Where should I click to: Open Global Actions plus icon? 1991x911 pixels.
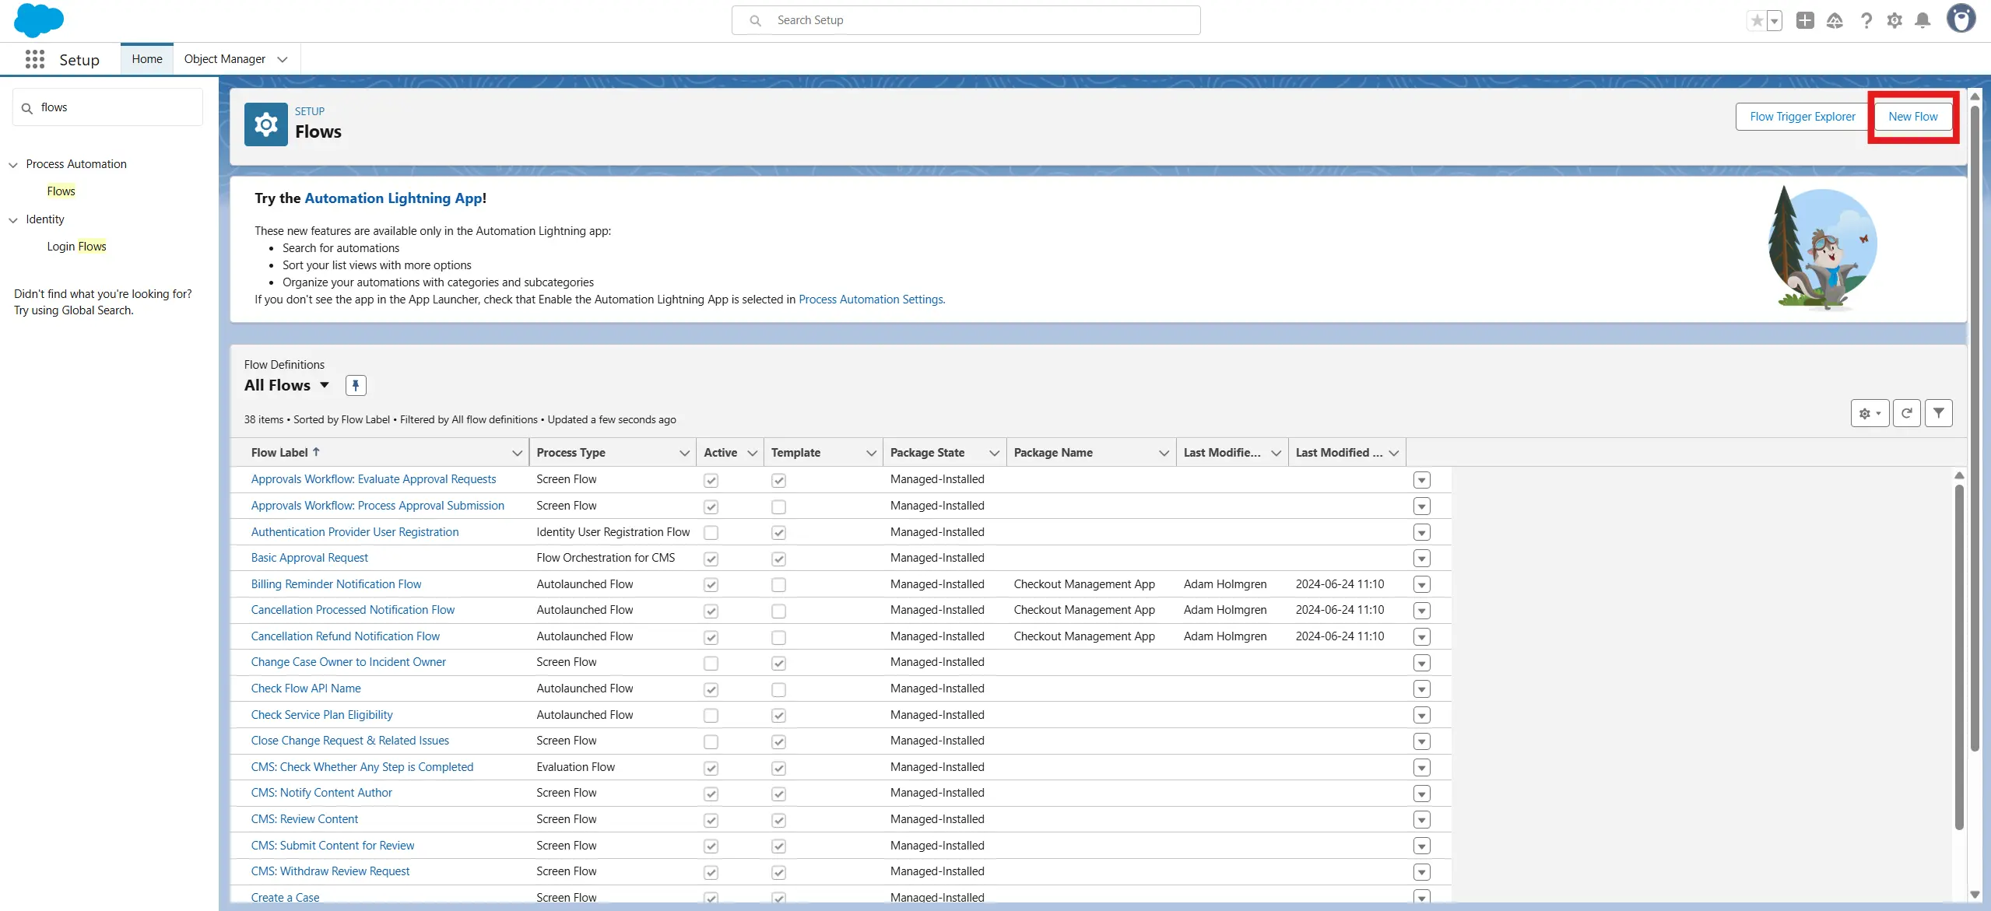coord(1805,21)
